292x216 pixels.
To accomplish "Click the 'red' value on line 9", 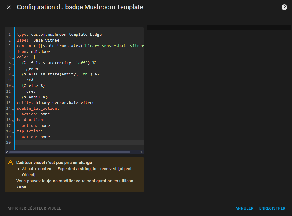I will 30,80.
